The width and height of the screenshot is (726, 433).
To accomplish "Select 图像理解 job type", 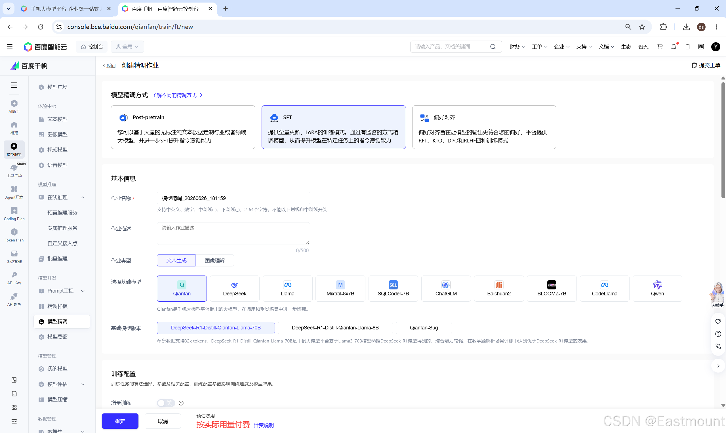I will point(215,260).
